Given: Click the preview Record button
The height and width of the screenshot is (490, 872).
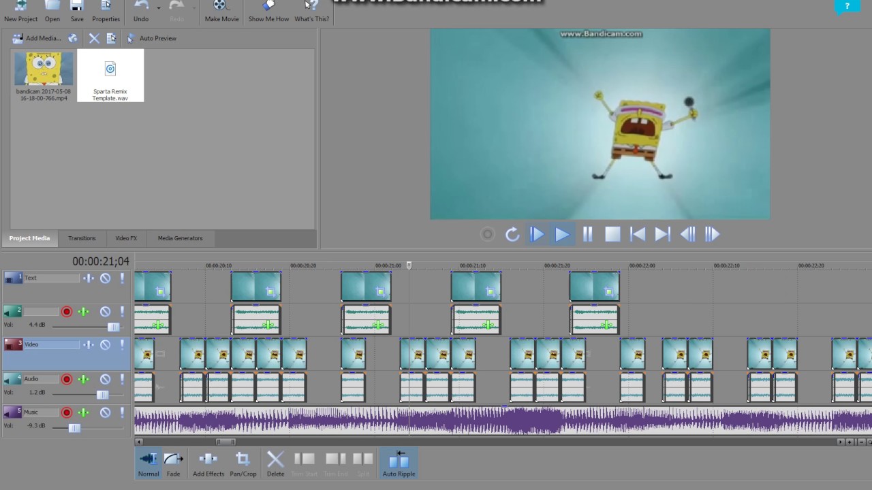Looking at the screenshot, I should pos(487,234).
